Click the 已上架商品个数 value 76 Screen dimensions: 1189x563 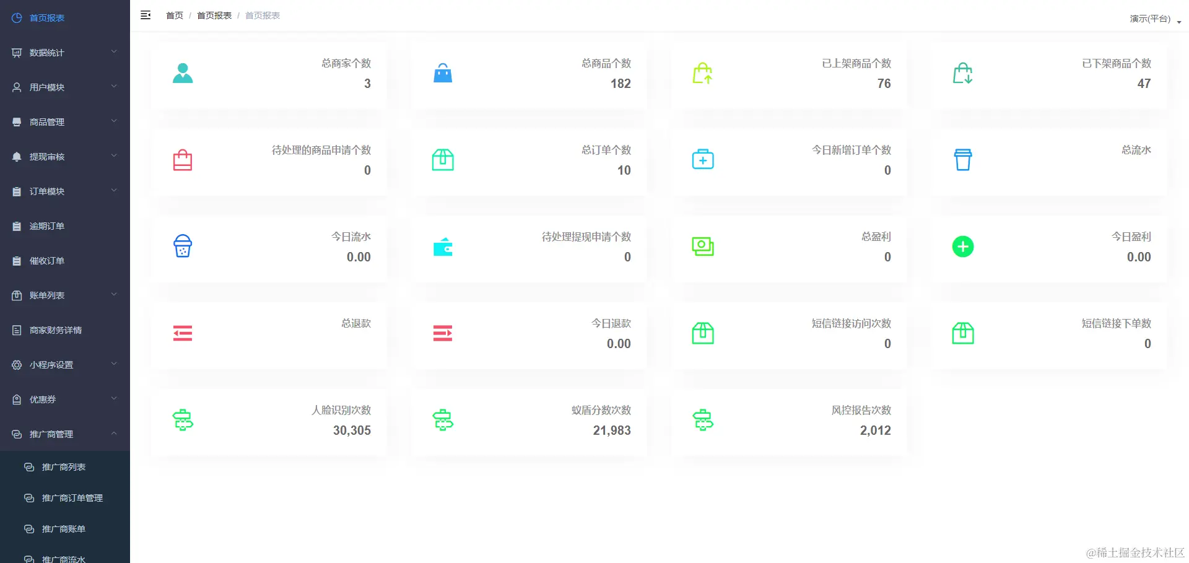point(884,84)
